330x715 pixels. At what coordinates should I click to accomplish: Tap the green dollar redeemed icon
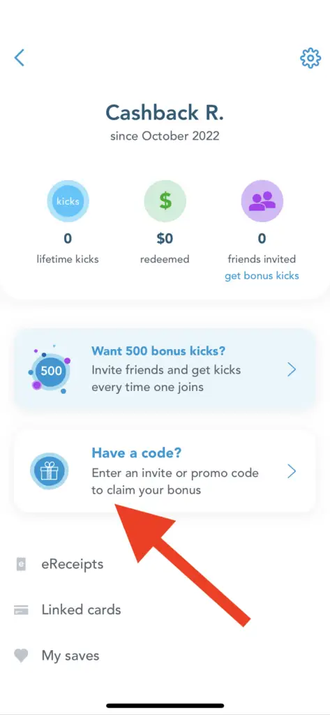coord(165,200)
